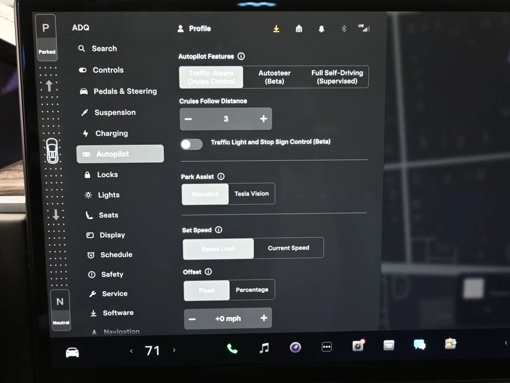Image resolution: width=510 pixels, height=383 pixels.
Task: Tap the Bluetooth status icon
Action: click(343, 29)
